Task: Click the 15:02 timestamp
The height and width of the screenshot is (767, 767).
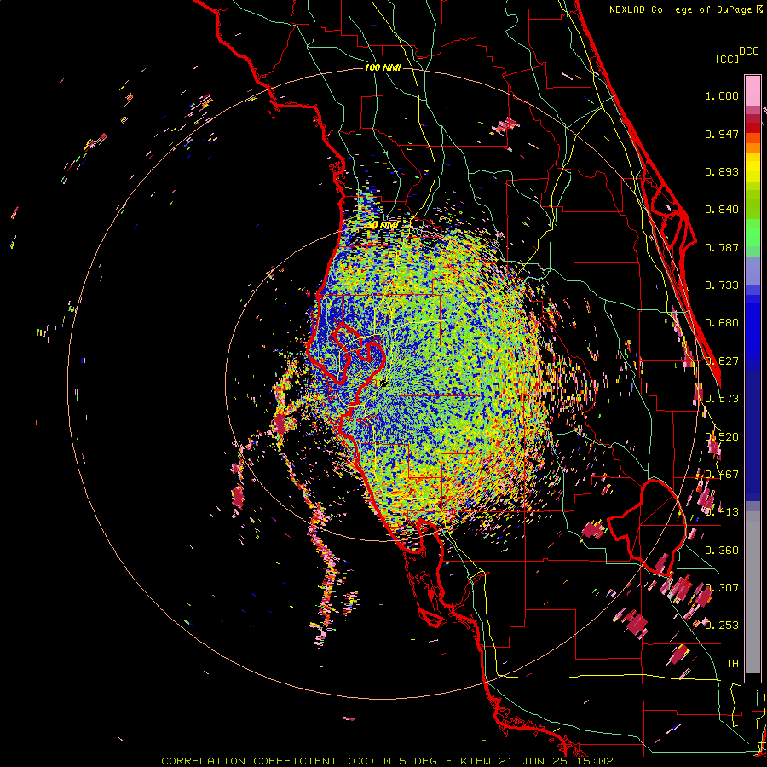Action: pyautogui.click(x=596, y=761)
